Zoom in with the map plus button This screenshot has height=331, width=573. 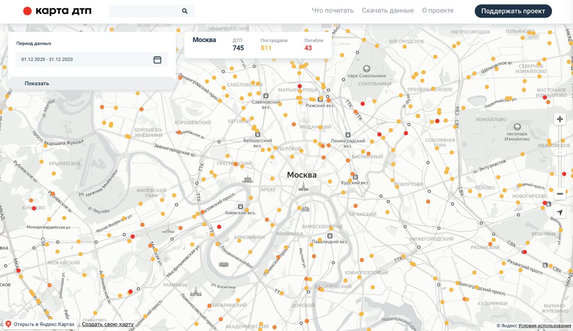point(560,119)
